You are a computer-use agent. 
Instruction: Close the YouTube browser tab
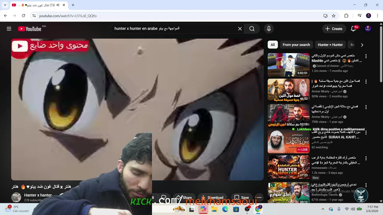[63, 5]
